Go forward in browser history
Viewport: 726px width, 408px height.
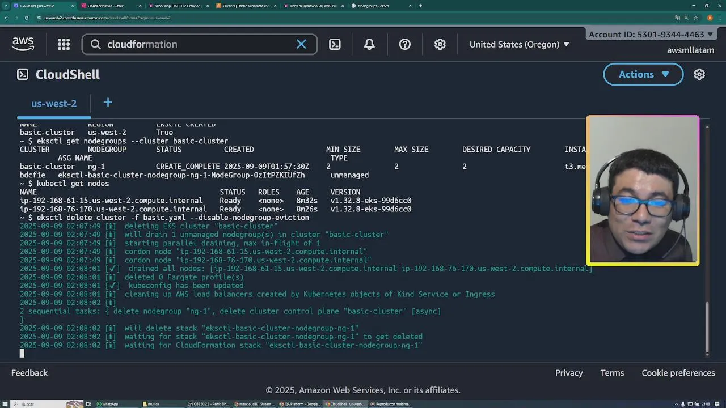click(16, 18)
